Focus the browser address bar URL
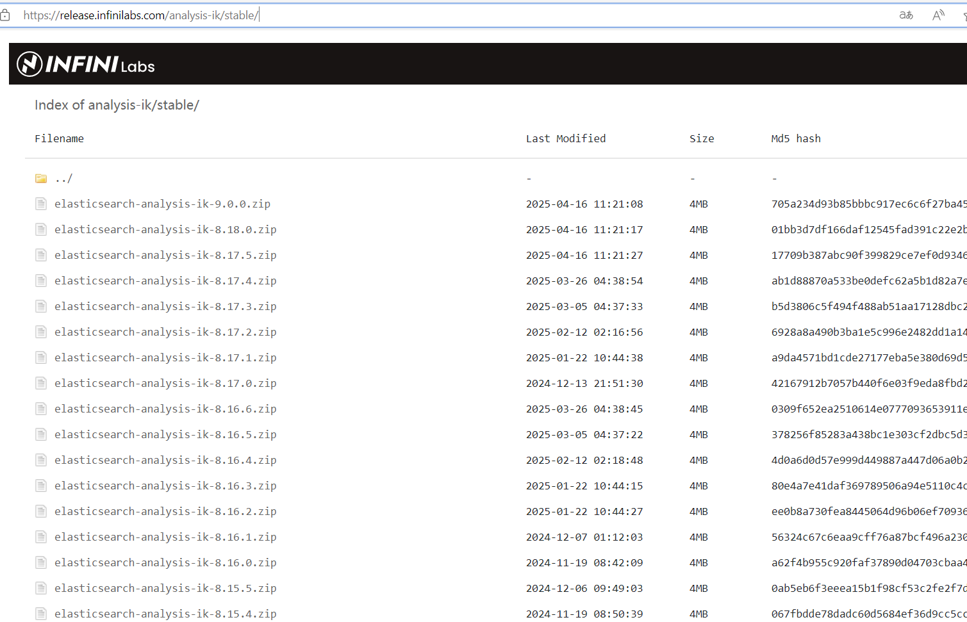This screenshot has height=622, width=967. pos(141,15)
